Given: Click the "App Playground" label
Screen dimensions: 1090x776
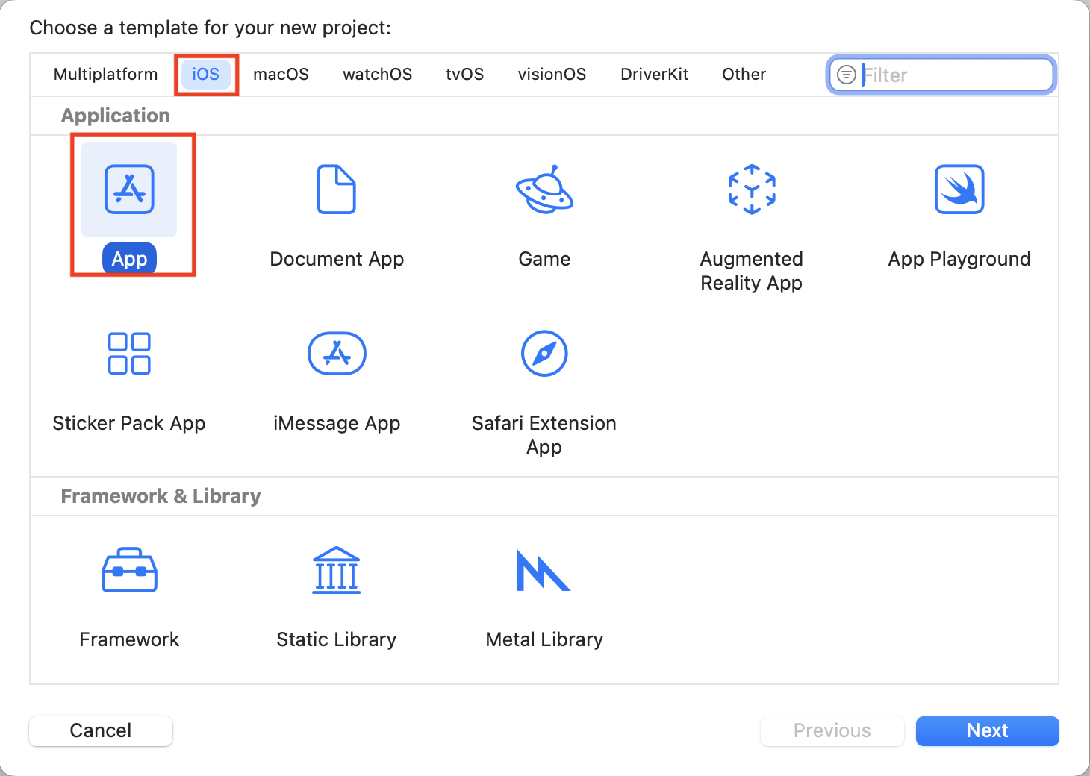Looking at the screenshot, I should click(959, 259).
